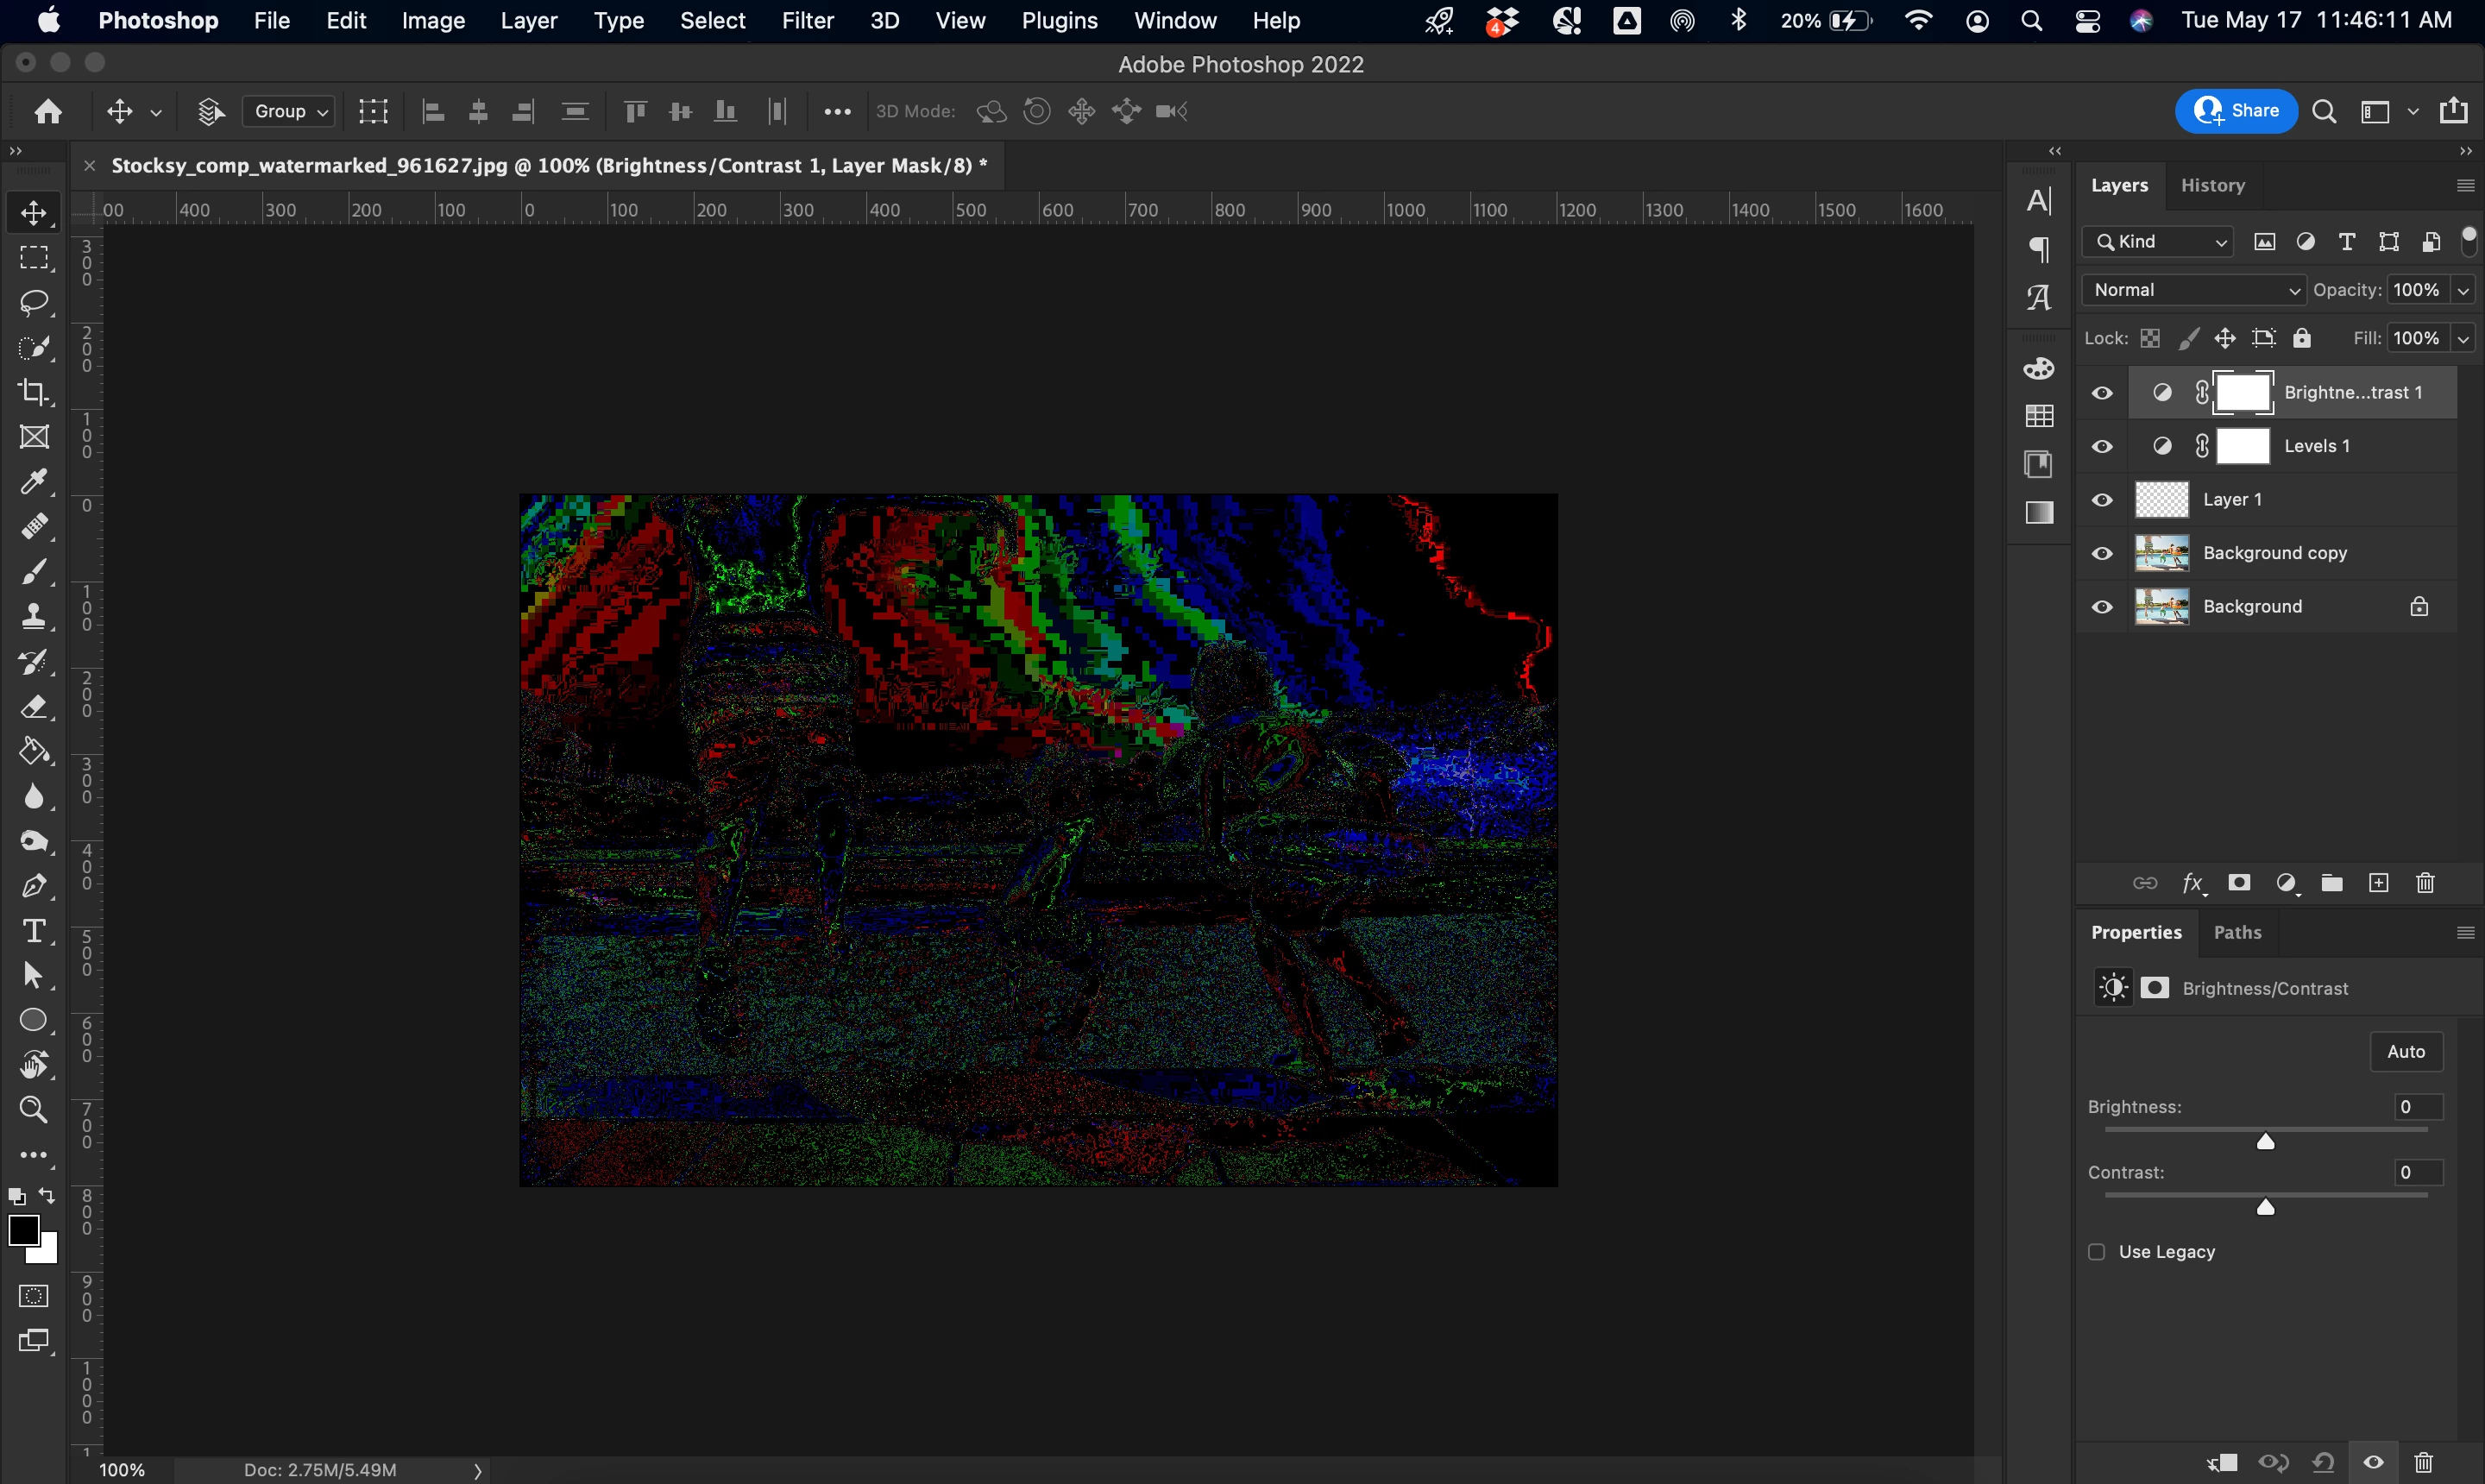Open the Group auto-select dropdown

[x=290, y=111]
